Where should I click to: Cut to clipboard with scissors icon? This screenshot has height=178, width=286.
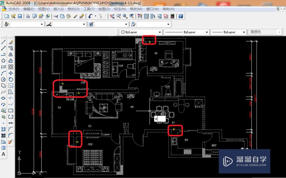click(x=56, y=16)
